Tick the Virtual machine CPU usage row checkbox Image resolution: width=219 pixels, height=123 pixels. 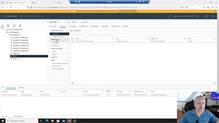pyautogui.click(x=73, y=41)
